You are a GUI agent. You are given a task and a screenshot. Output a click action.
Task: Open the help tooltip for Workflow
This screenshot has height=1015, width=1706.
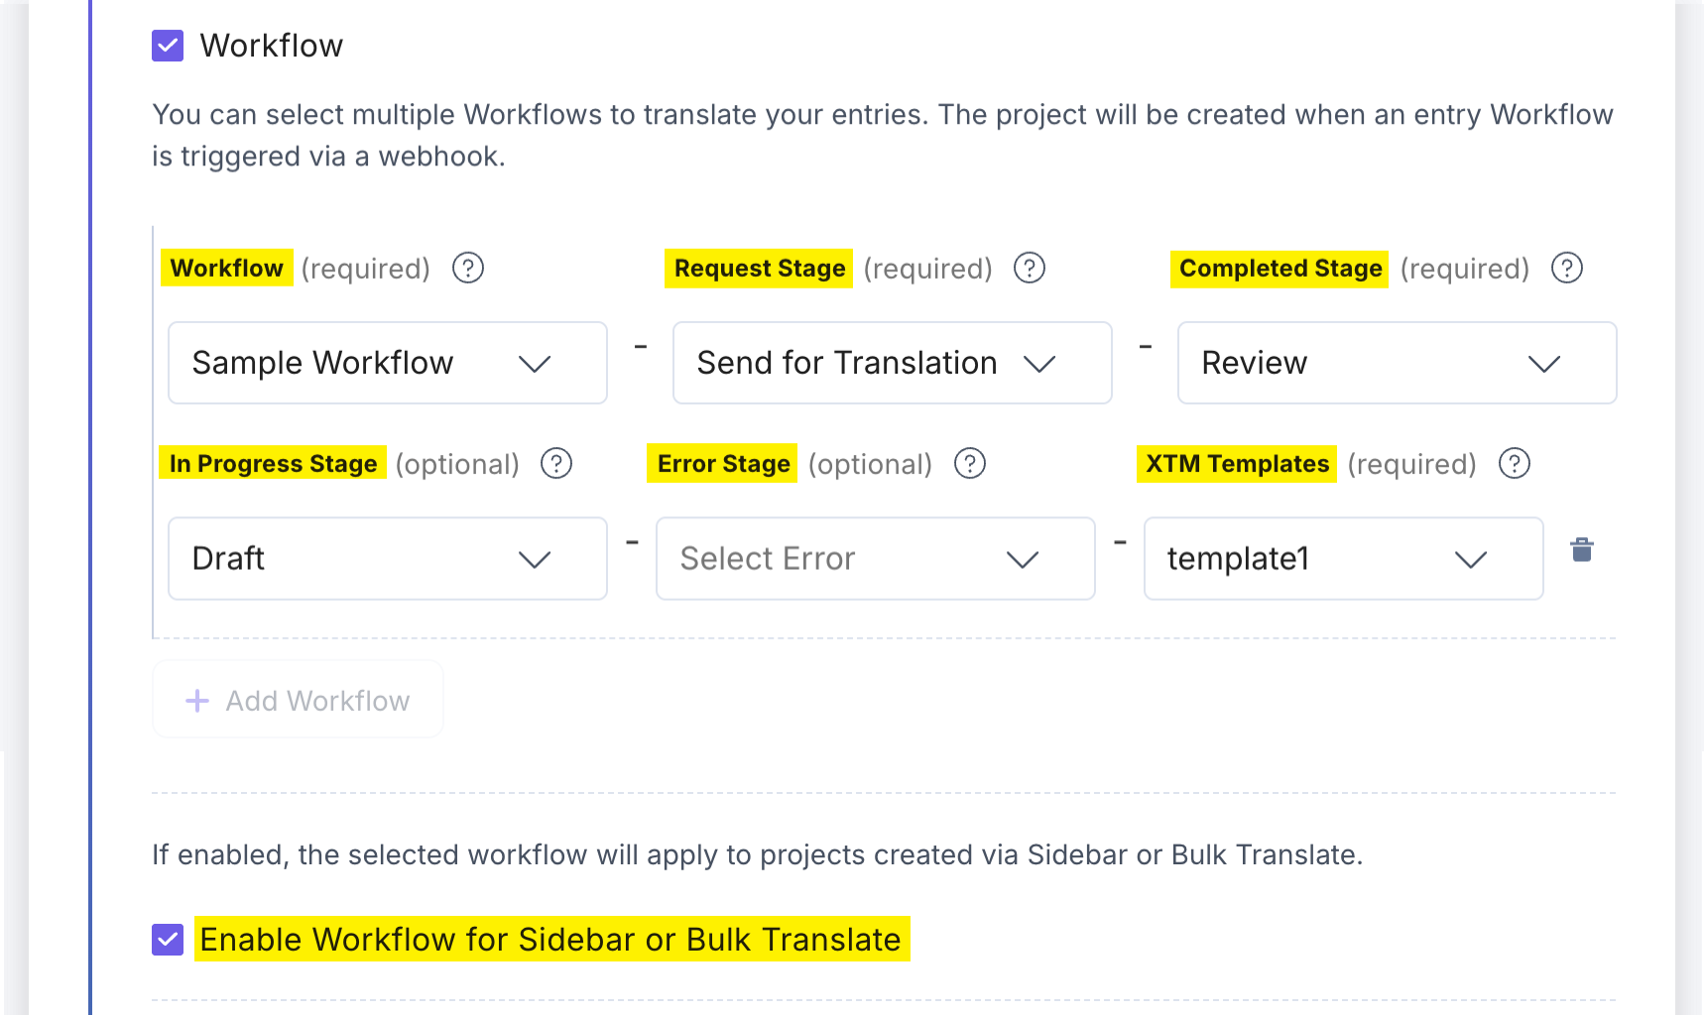(467, 268)
